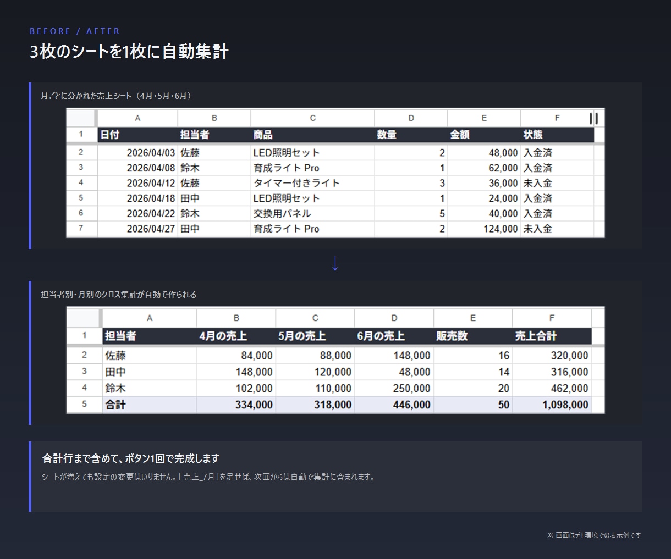
Task: Click the 6月の売上 header cell
Action: (x=394, y=336)
